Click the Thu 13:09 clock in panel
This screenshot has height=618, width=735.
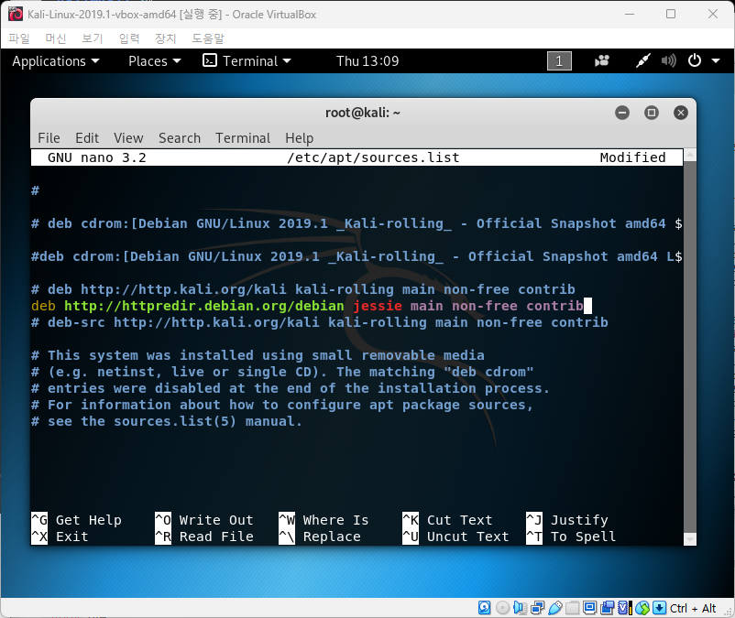tap(367, 60)
